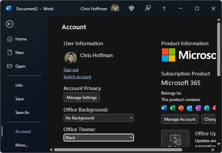Click the Help question mark icon

[x=164, y=8]
